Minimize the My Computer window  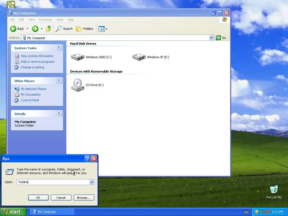tap(213, 13)
